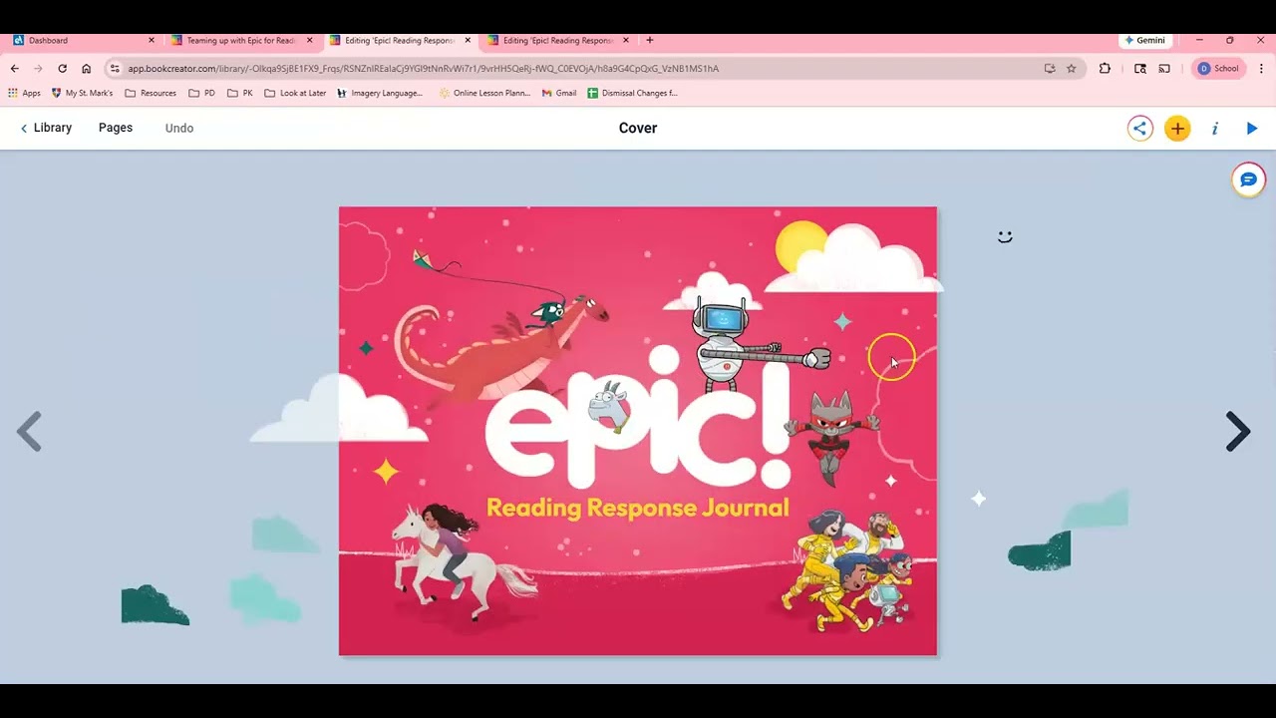Open the inspector info icon
Image resolution: width=1276 pixels, height=718 pixels.
(1214, 128)
